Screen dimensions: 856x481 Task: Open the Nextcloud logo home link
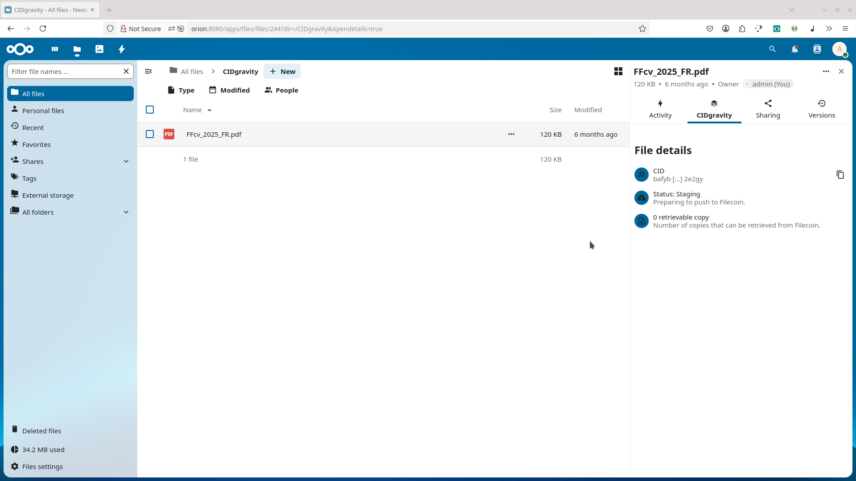pyautogui.click(x=20, y=49)
